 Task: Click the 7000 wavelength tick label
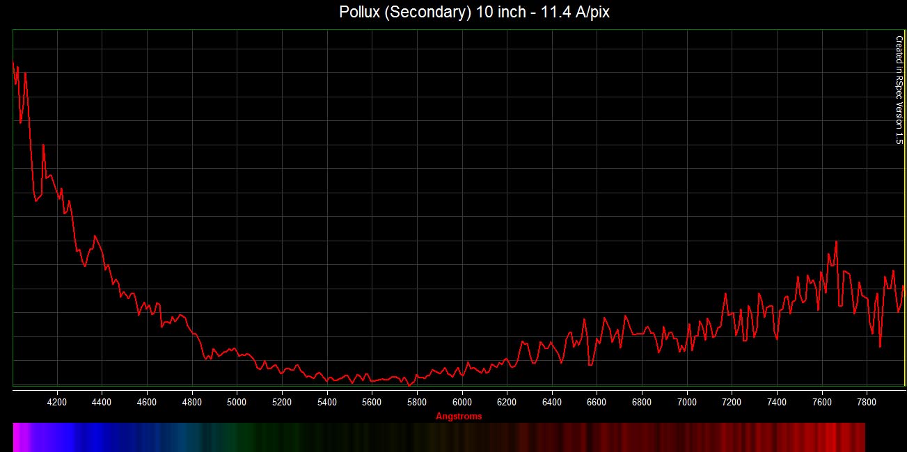click(687, 402)
